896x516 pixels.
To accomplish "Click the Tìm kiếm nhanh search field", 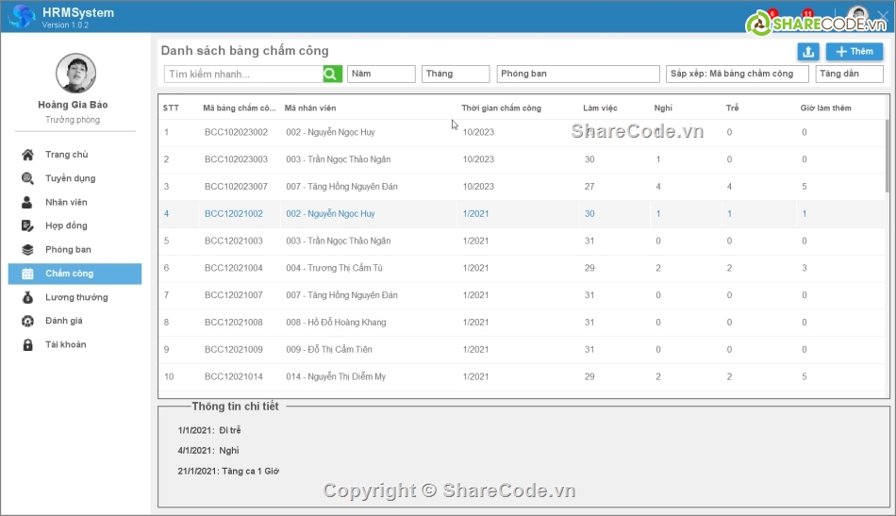I will pyautogui.click(x=242, y=74).
